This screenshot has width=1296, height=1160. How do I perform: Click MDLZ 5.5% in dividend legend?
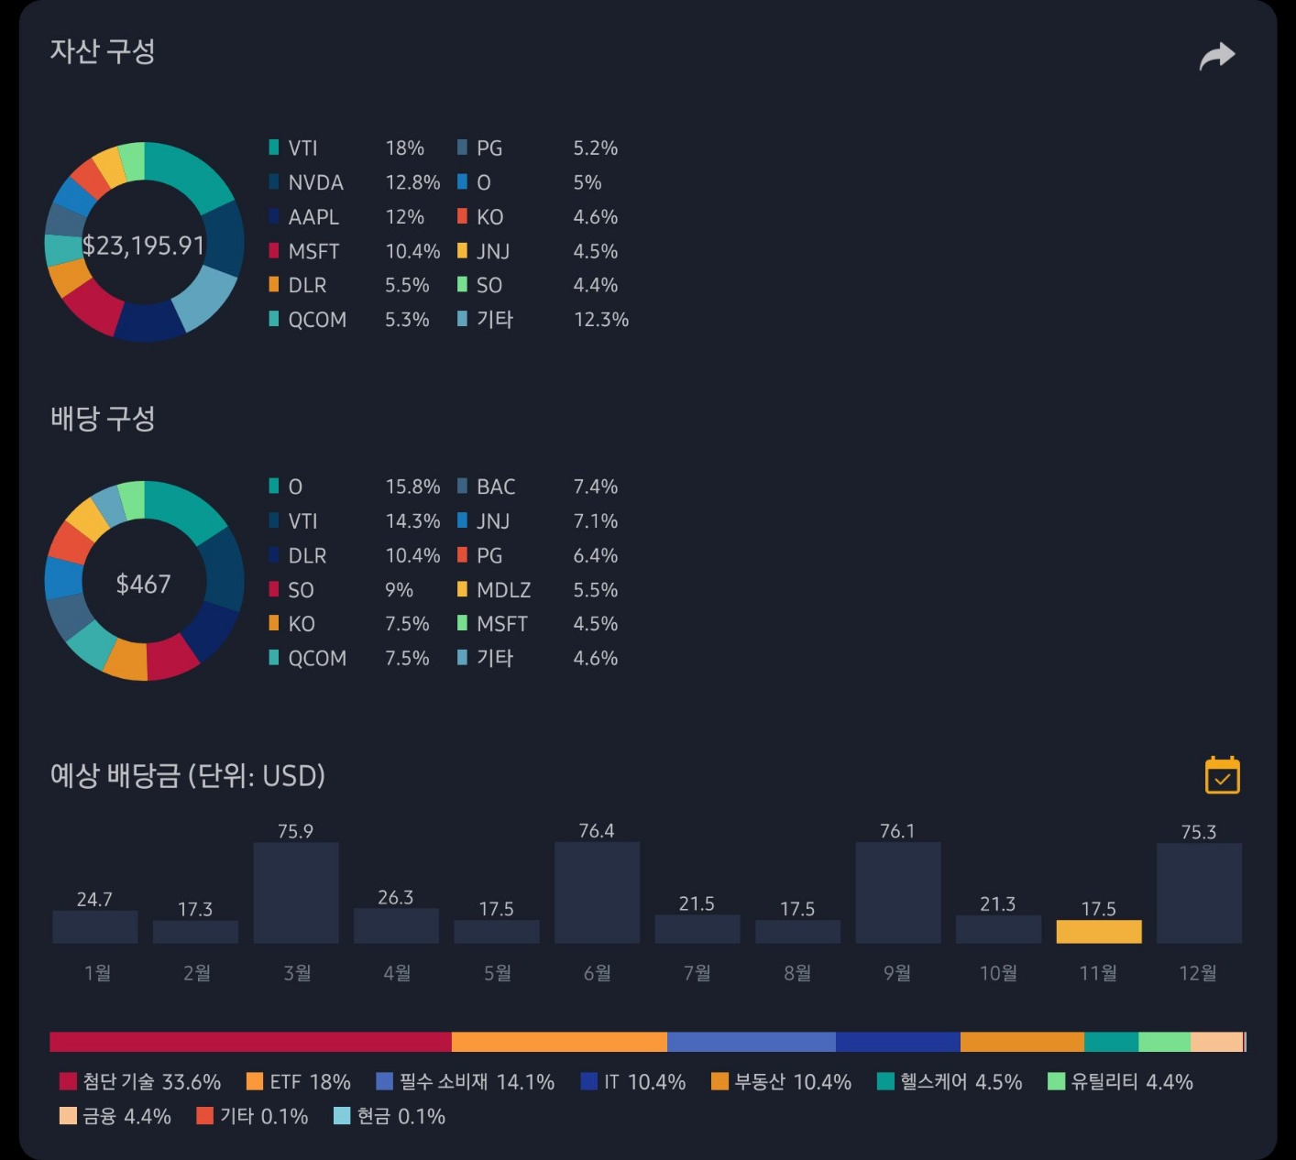point(538,590)
